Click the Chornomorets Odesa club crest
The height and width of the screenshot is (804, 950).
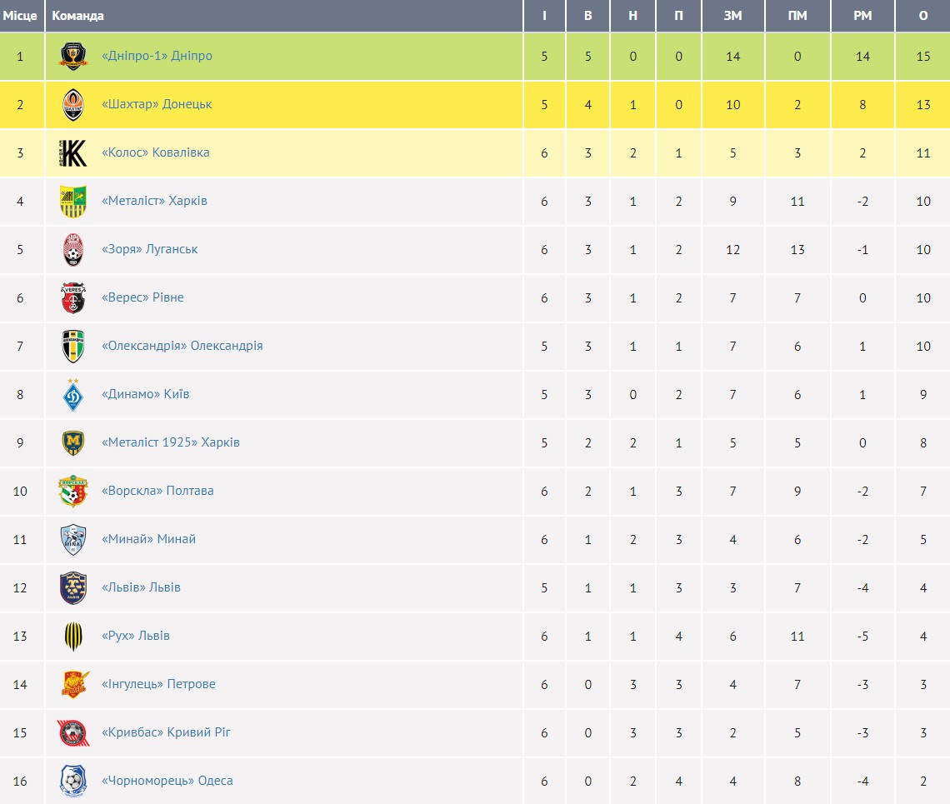(x=73, y=782)
